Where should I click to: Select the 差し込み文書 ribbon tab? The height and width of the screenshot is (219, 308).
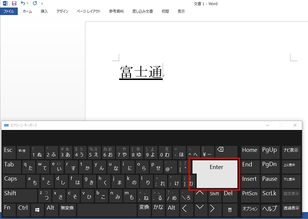[143, 11]
